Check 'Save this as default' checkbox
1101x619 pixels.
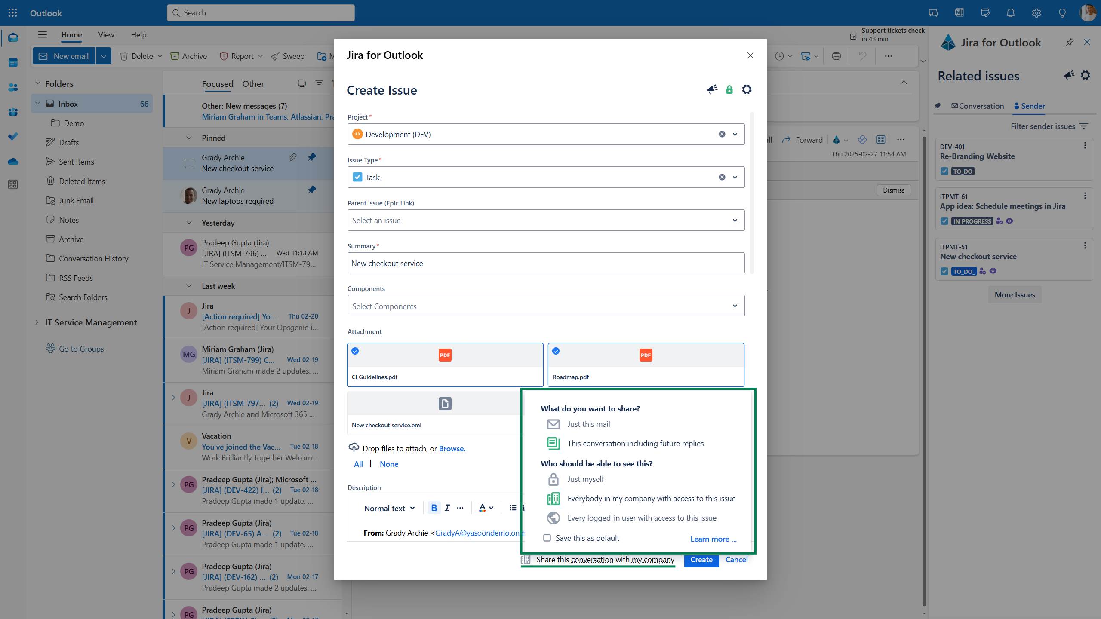click(x=547, y=538)
